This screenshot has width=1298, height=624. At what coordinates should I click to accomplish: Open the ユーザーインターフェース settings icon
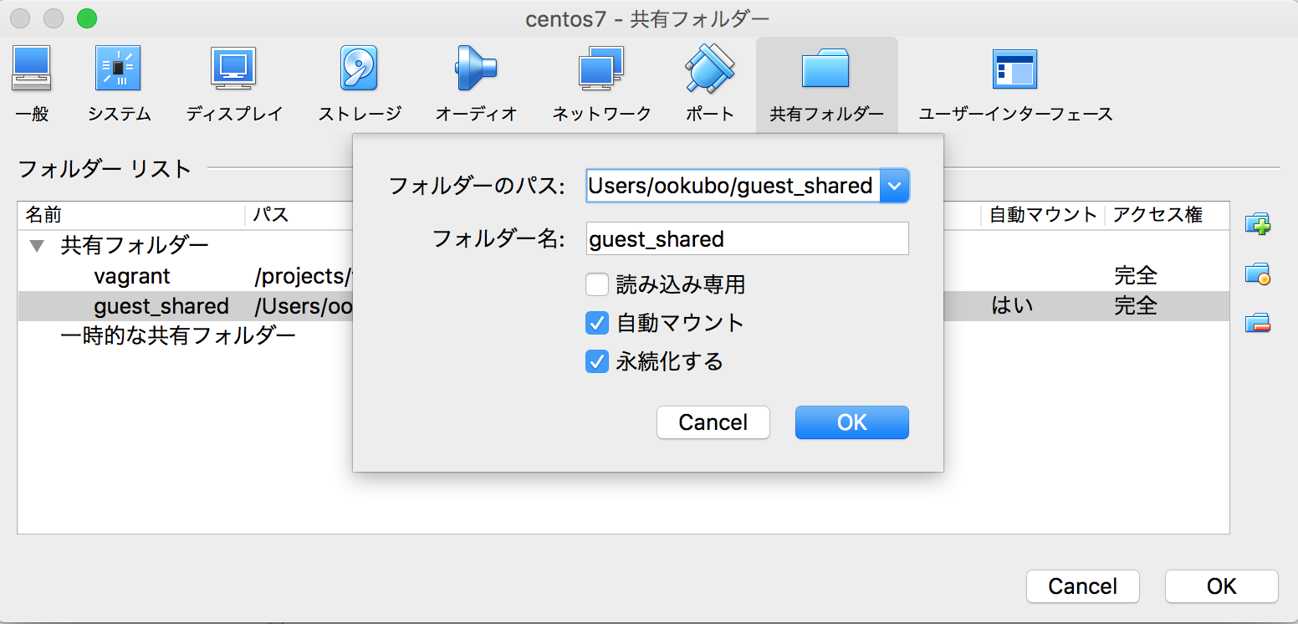pos(1014,69)
